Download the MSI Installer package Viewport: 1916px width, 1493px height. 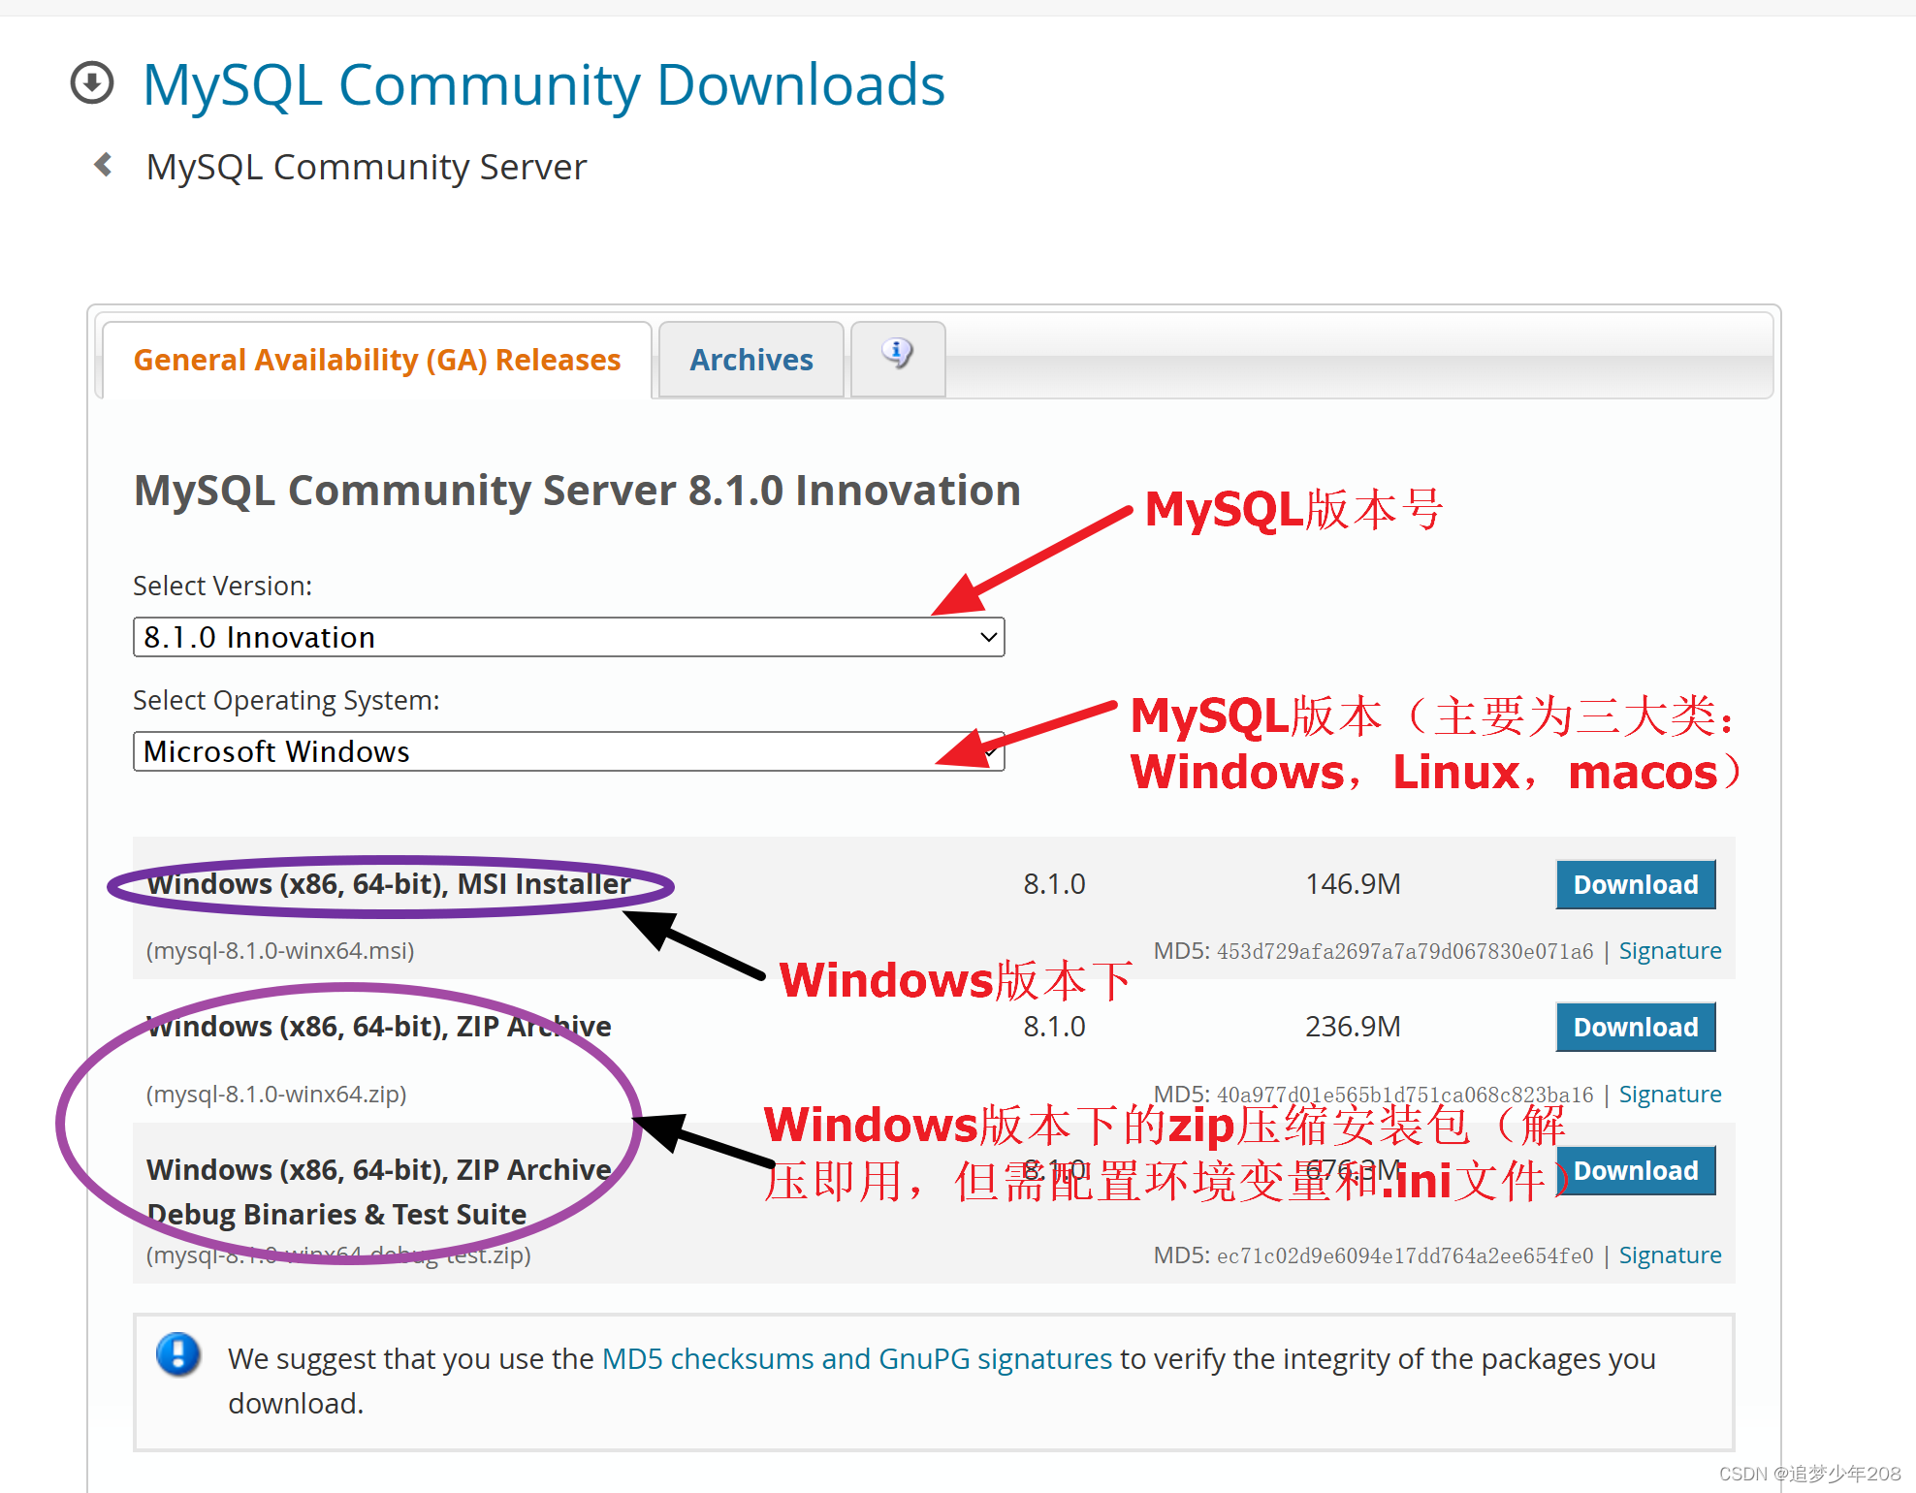pyautogui.click(x=1635, y=884)
